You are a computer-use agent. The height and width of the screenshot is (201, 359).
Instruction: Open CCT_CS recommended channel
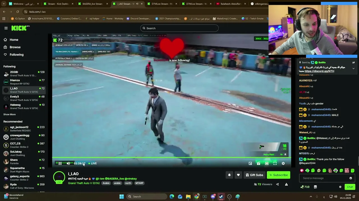(x=24, y=145)
